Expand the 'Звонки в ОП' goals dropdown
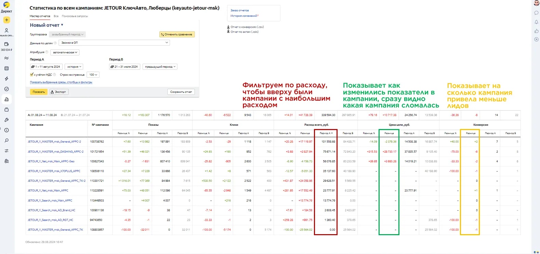 point(114,43)
